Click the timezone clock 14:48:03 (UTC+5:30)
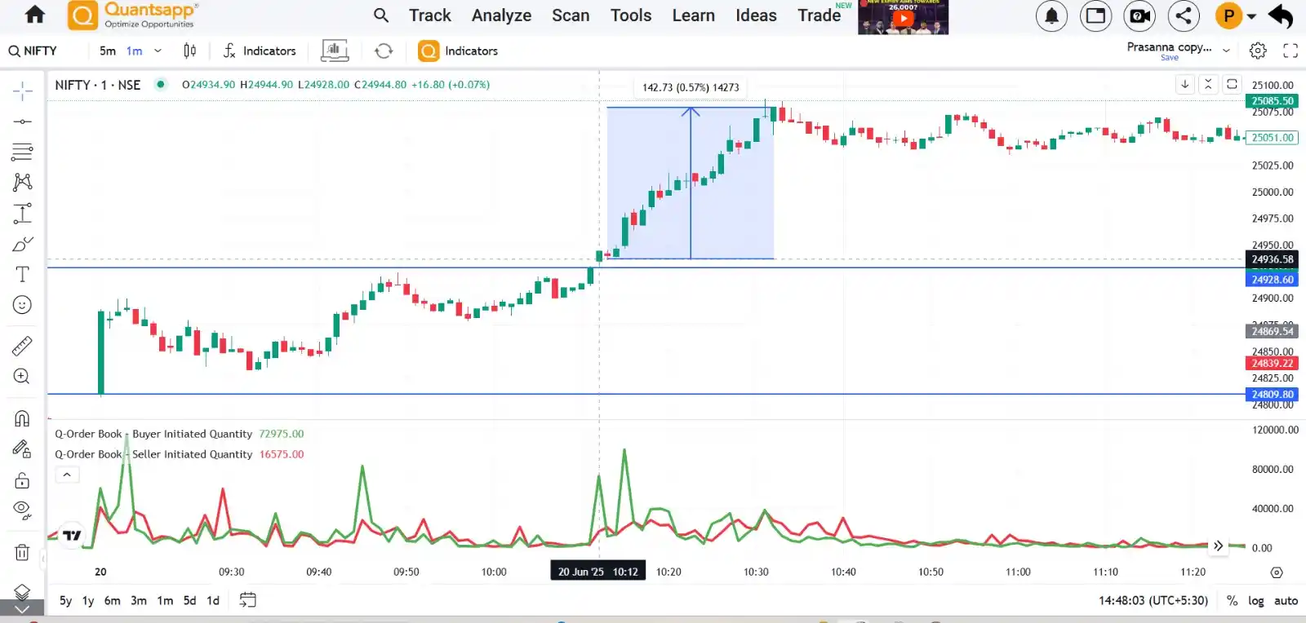Screen dimensions: 1306x623 [x=1153, y=600]
